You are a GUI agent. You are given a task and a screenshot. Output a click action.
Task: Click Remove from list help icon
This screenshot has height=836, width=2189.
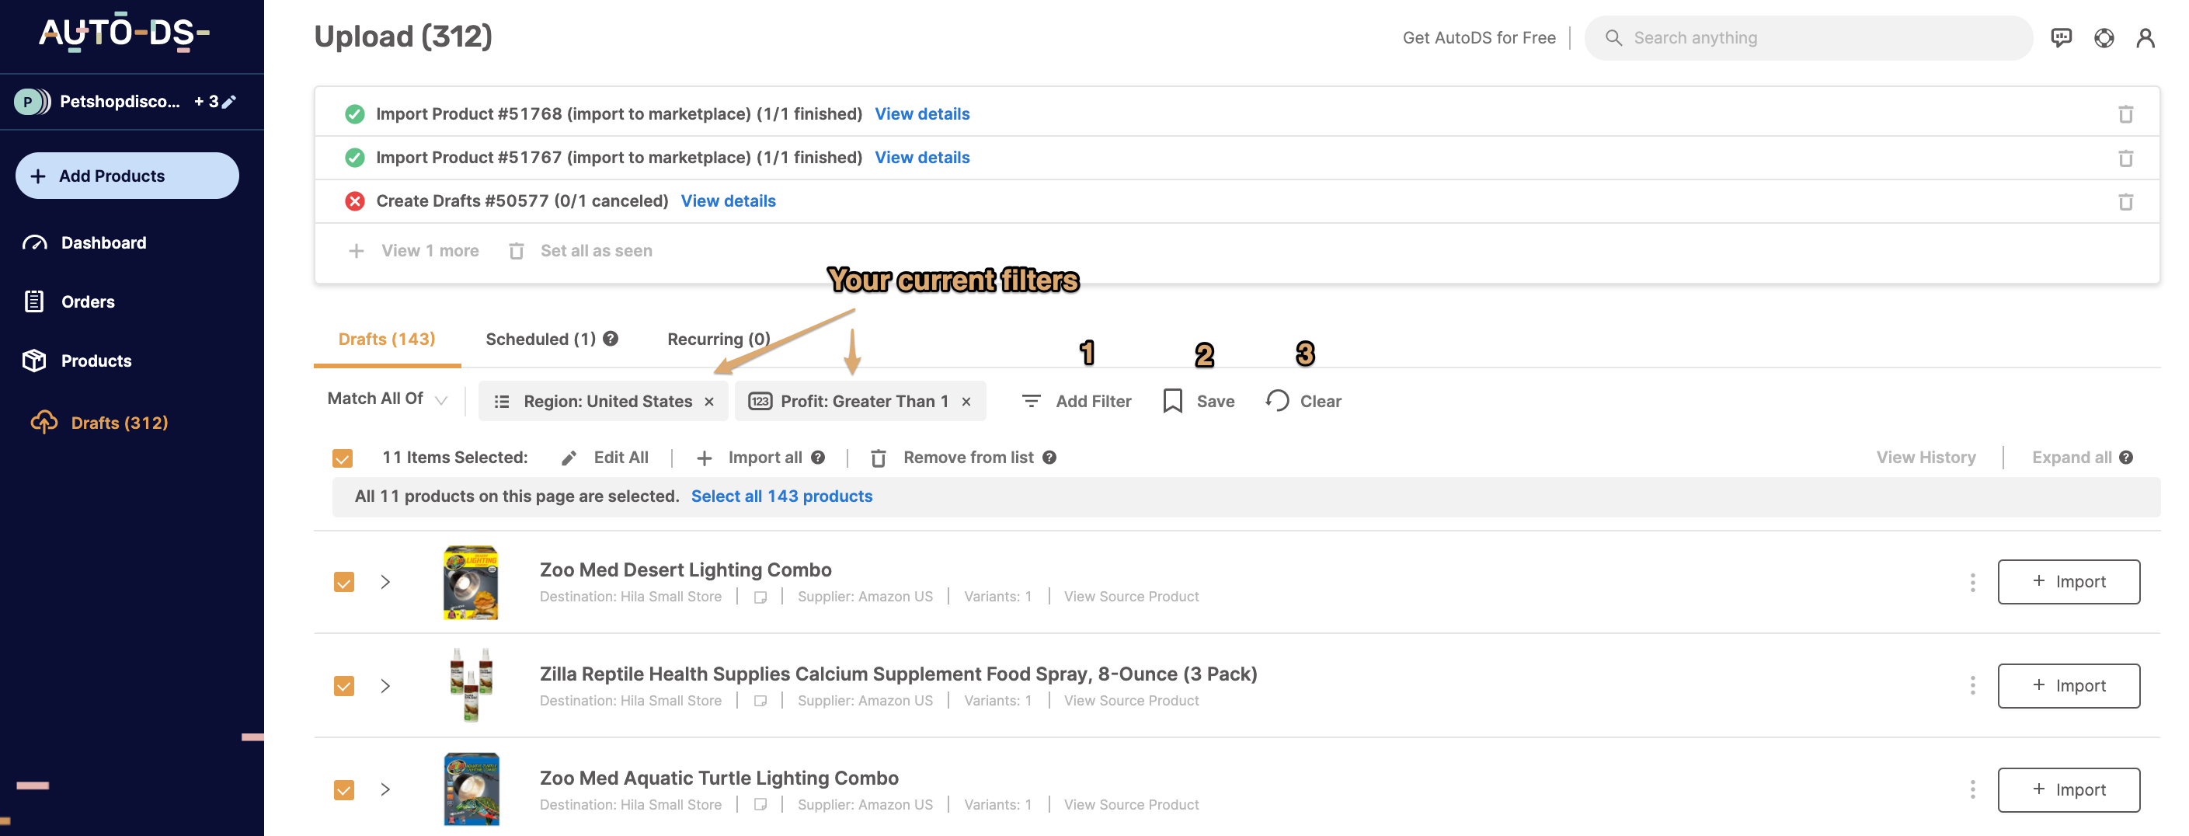click(1049, 457)
